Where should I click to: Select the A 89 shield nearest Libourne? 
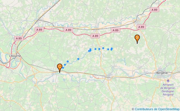tap(19, 38)
